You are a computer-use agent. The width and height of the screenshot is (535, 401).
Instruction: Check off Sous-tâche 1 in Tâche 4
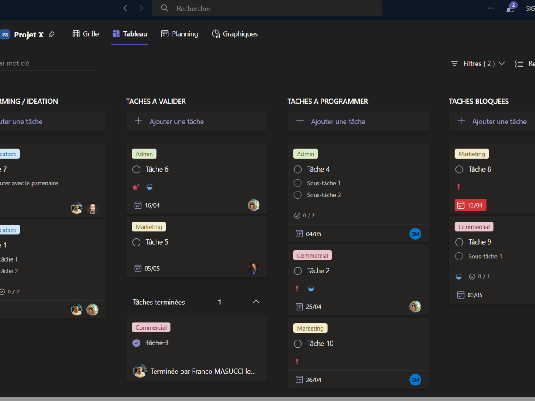pos(298,183)
